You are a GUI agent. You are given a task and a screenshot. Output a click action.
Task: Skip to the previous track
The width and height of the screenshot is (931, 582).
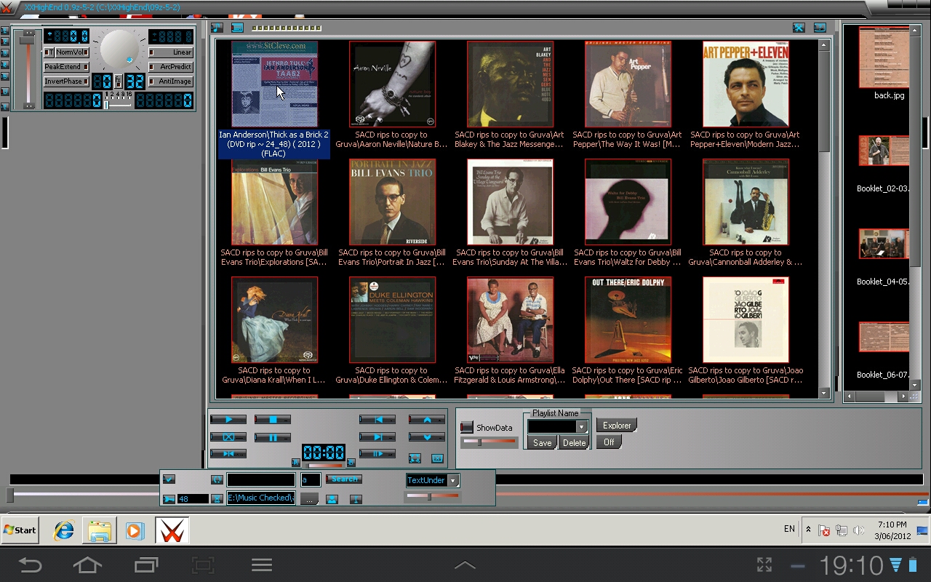pyautogui.click(x=377, y=419)
